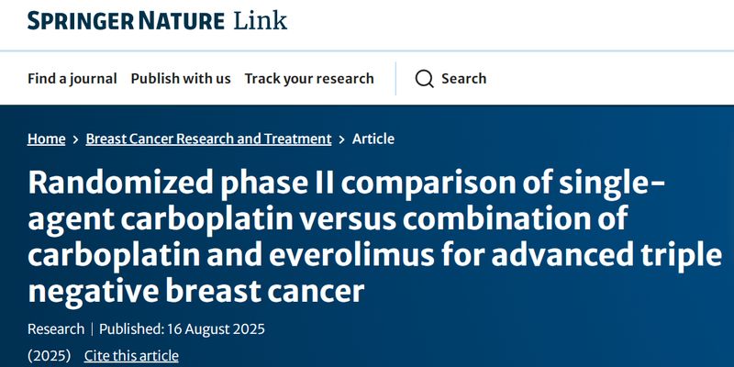Click the chevron arrow before Article breadcrumb
734x367 pixels.
[x=341, y=139]
